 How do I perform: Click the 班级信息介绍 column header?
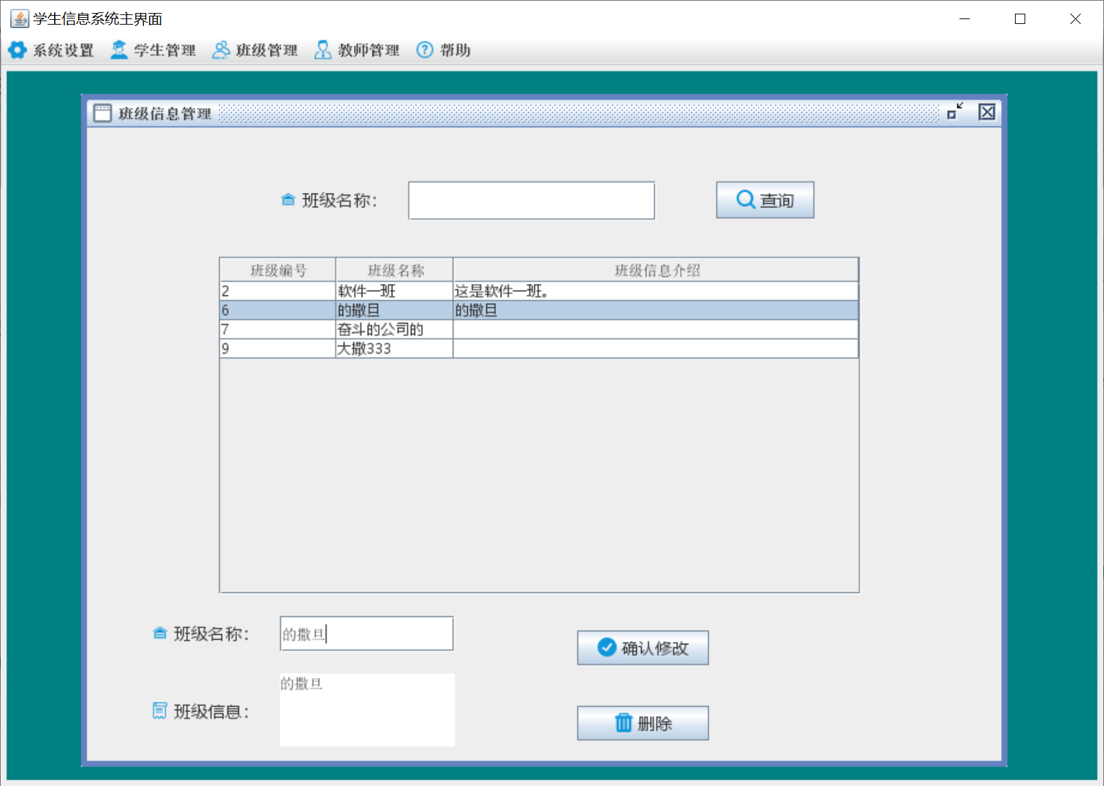[656, 270]
